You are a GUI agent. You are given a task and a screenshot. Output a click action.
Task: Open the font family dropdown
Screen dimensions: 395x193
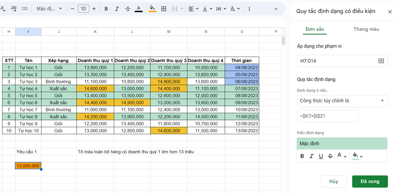click(49, 9)
